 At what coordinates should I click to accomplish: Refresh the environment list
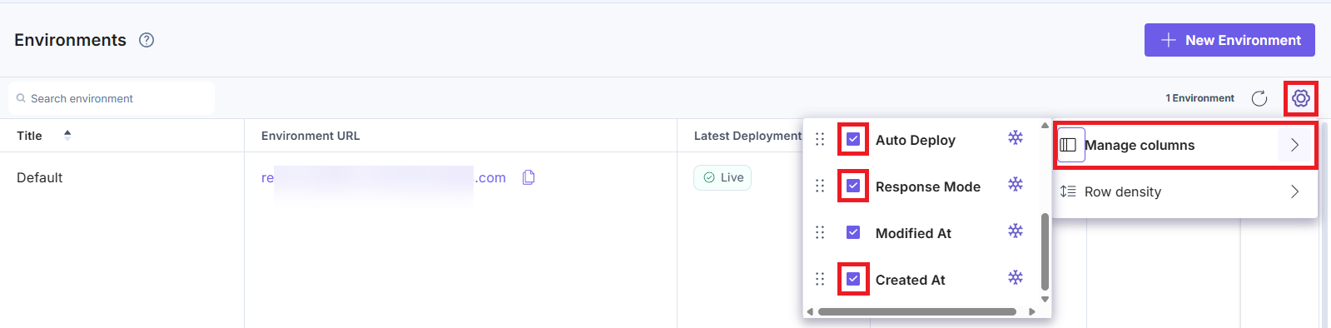(x=1259, y=99)
